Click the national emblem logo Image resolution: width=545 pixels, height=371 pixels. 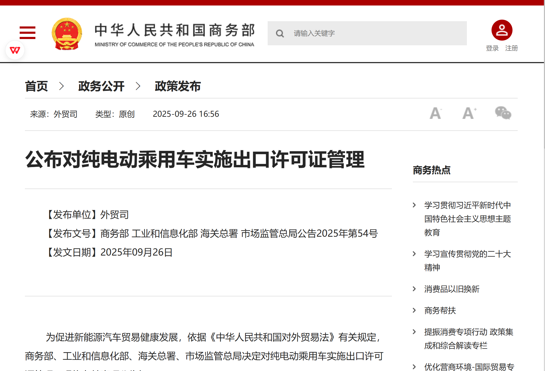point(67,34)
